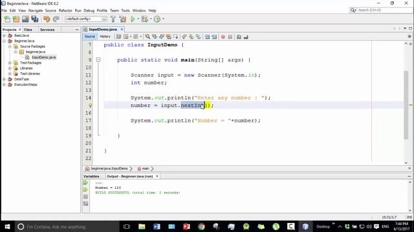Screen dimensions: 414x232
Task: Click the Find Previous Occurrence icon
Action: point(155,37)
